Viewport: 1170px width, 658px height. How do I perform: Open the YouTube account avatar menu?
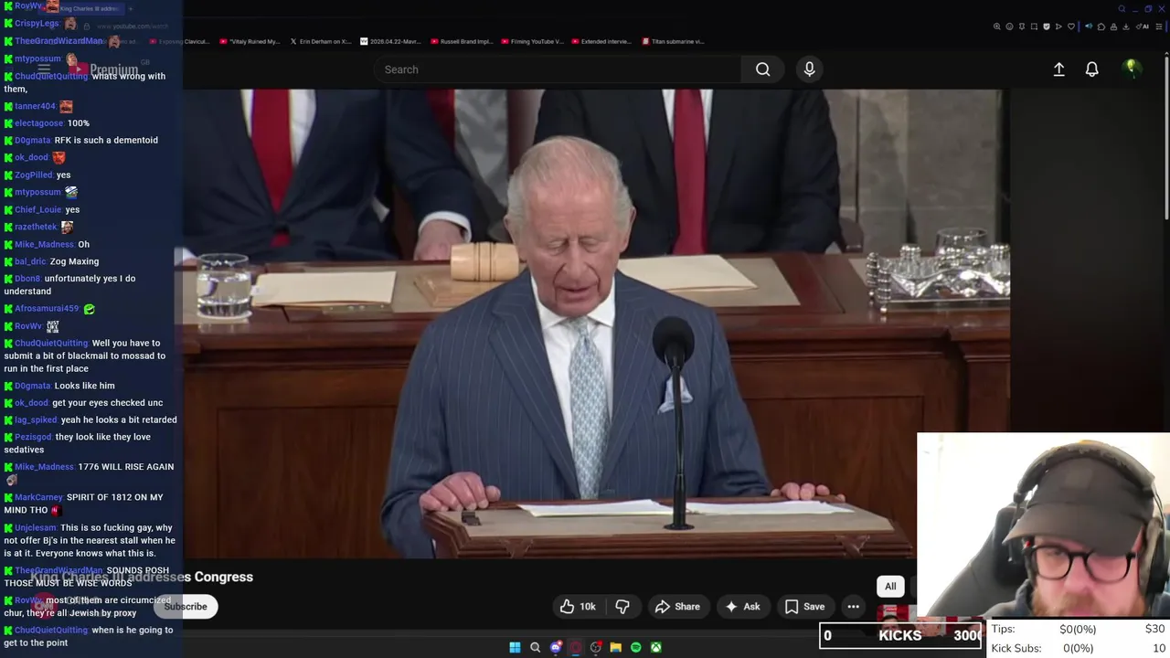1132,69
